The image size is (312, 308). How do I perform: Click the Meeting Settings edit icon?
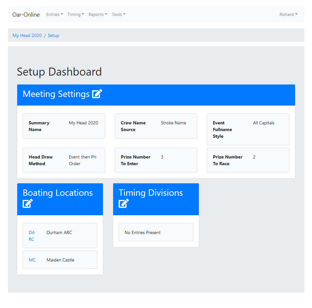click(x=97, y=94)
